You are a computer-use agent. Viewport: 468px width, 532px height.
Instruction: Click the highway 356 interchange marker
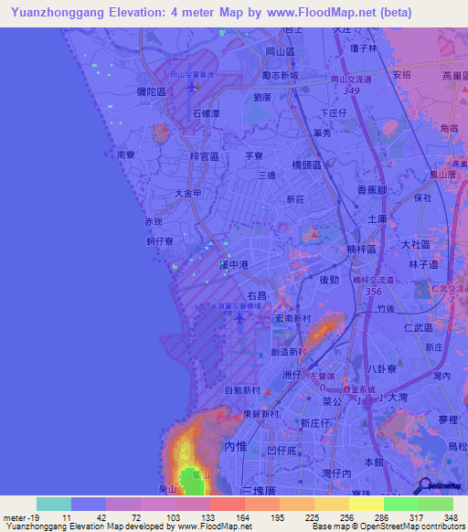tap(373, 292)
